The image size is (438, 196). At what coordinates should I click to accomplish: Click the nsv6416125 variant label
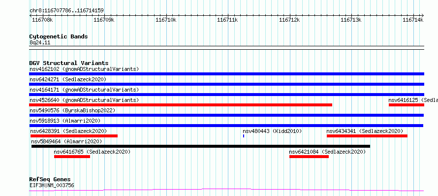pyautogui.click(x=413, y=100)
